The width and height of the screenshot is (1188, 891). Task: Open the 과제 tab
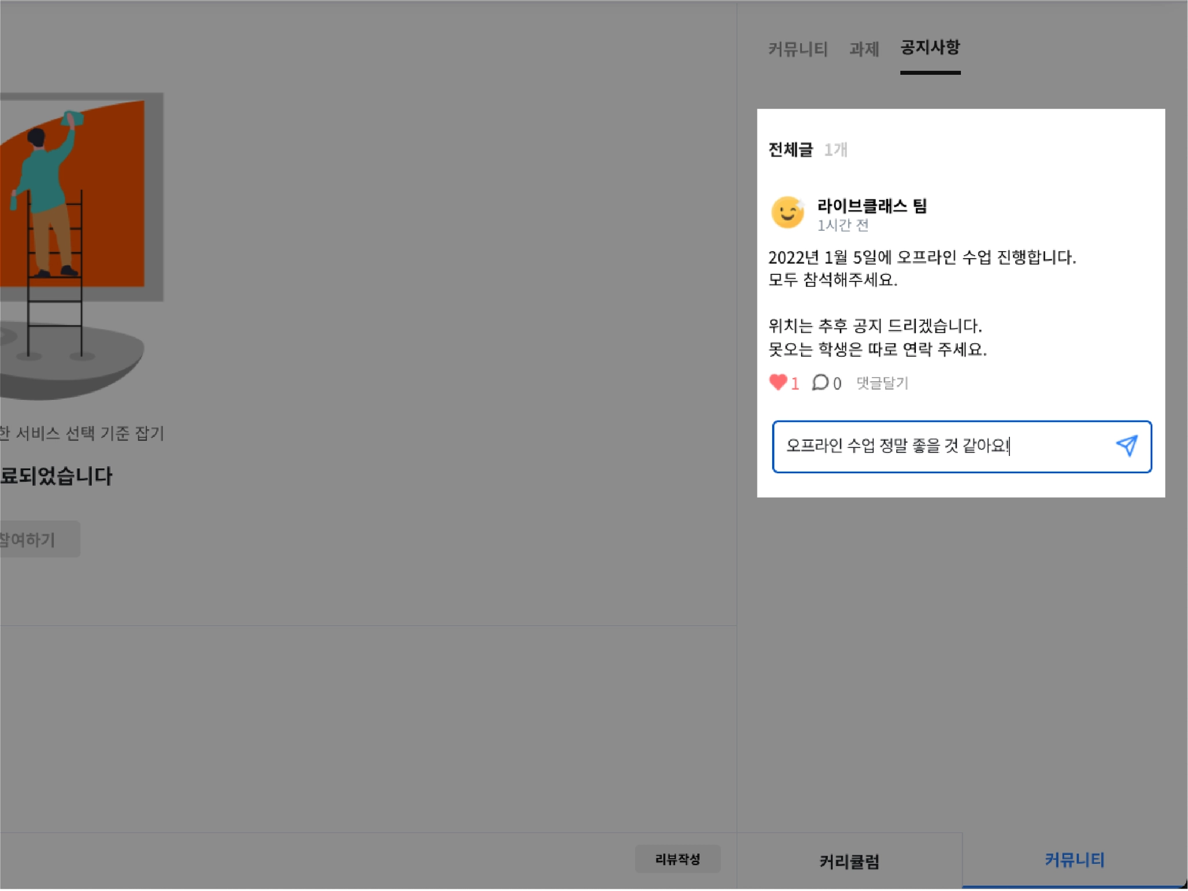click(864, 49)
